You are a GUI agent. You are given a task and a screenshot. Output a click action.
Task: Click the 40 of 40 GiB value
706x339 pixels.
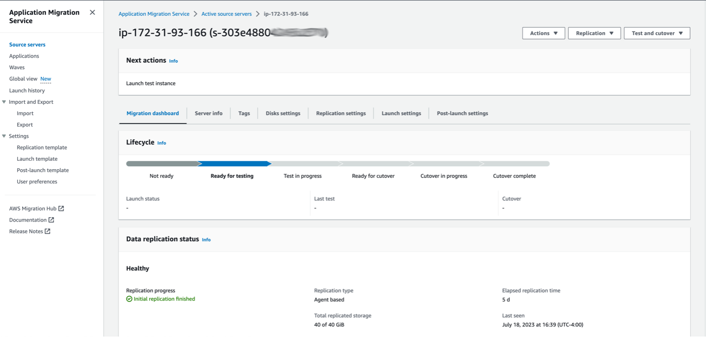coord(329,325)
